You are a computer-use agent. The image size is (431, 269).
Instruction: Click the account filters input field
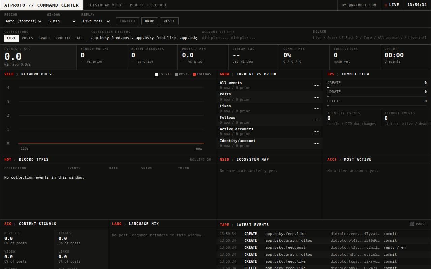click(x=255, y=38)
